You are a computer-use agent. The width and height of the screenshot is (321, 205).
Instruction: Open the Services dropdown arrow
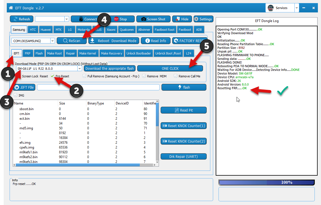297,8
